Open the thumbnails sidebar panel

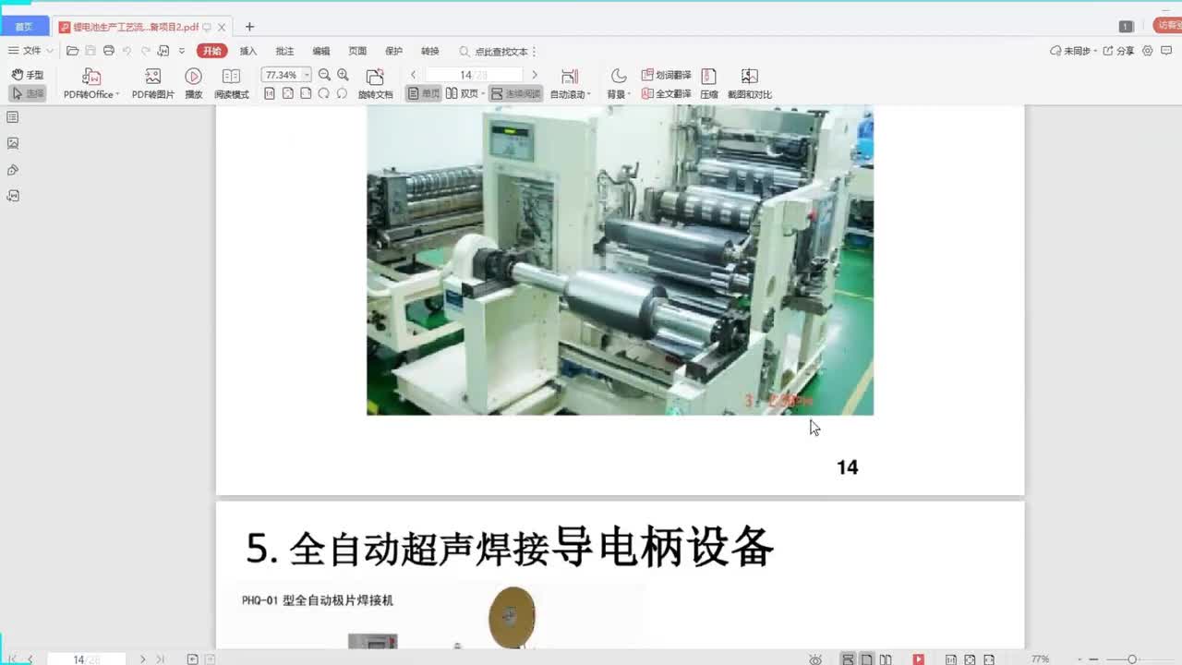point(13,117)
